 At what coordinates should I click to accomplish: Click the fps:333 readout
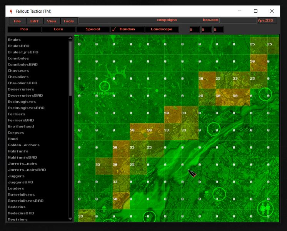(x=265, y=20)
